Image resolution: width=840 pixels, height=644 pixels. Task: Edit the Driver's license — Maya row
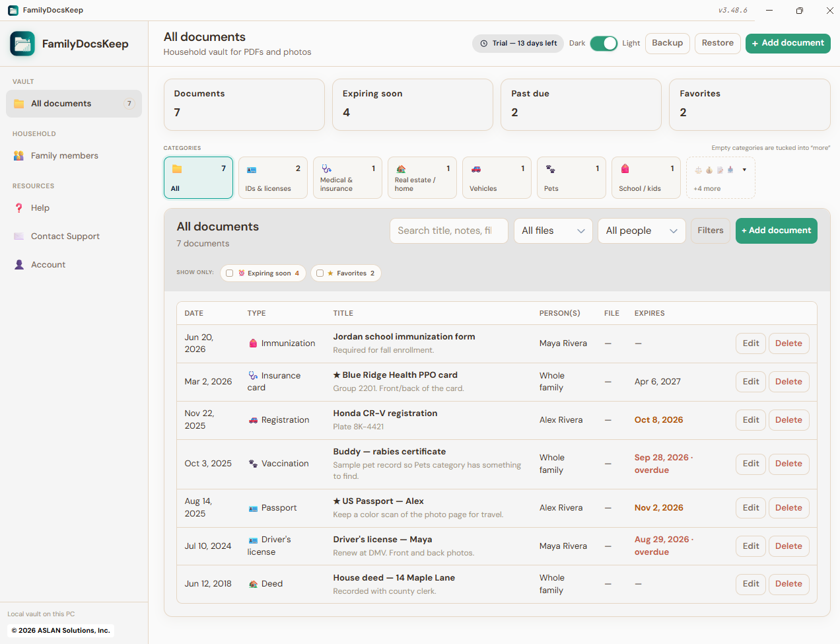[x=751, y=546]
